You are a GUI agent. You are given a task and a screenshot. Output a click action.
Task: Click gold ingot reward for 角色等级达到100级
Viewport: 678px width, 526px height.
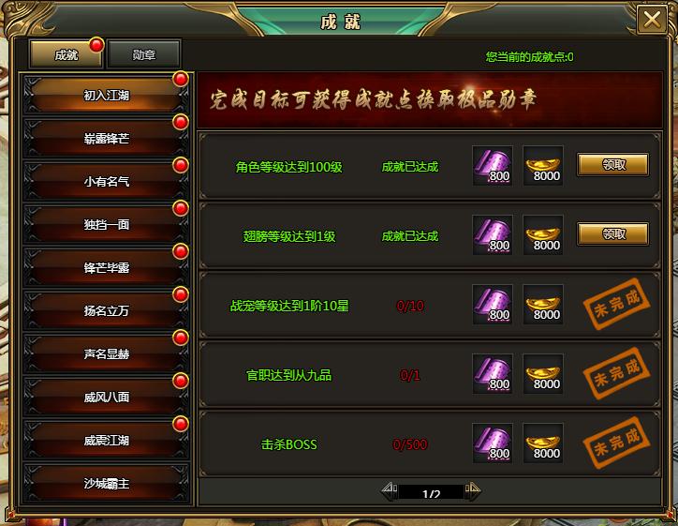pyautogui.click(x=543, y=165)
